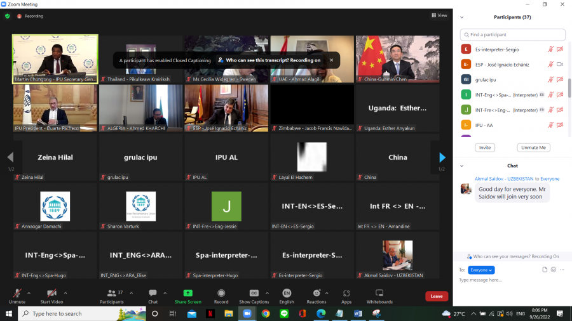
Task: Open the Whiteboards tool
Action: point(379,293)
